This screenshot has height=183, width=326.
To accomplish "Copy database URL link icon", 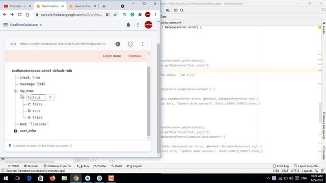I will (14, 44).
